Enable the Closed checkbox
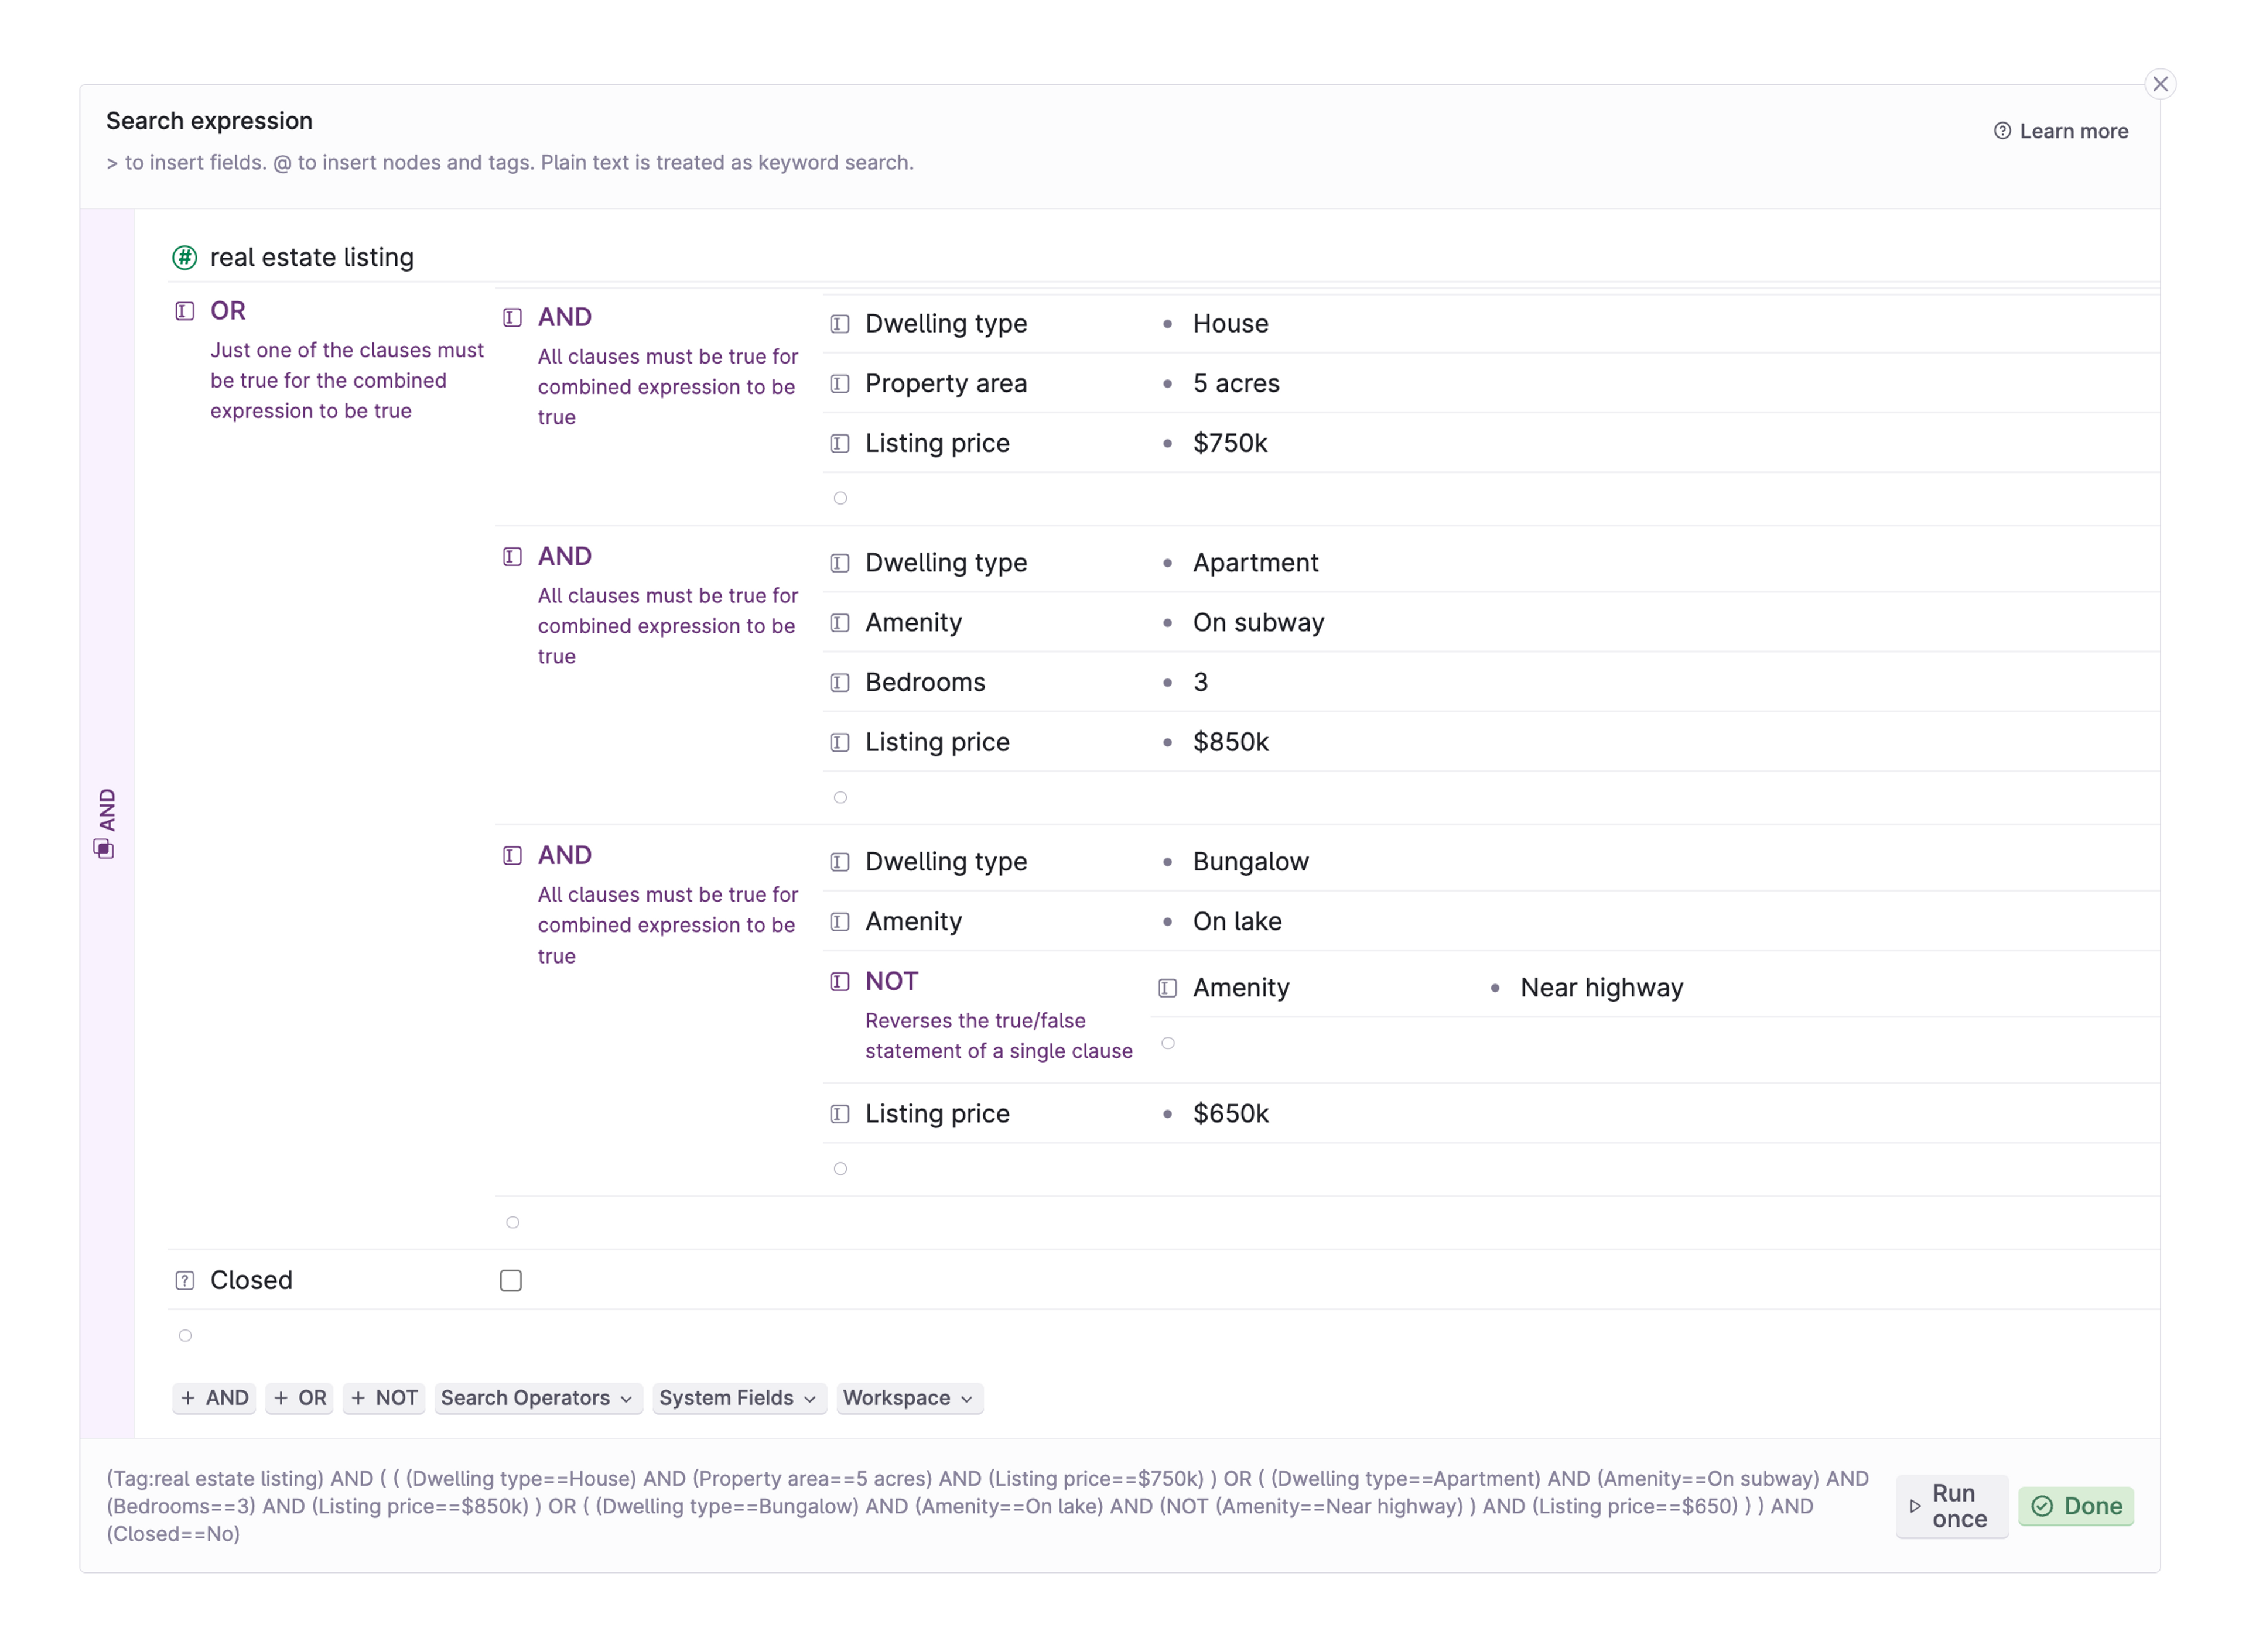Image resolution: width=2249 pixels, height=1652 pixels. point(510,1280)
